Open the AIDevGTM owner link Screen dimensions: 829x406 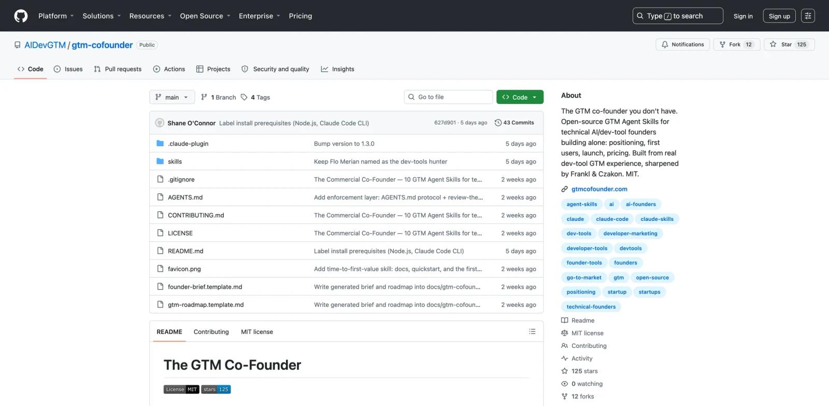[45, 45]
